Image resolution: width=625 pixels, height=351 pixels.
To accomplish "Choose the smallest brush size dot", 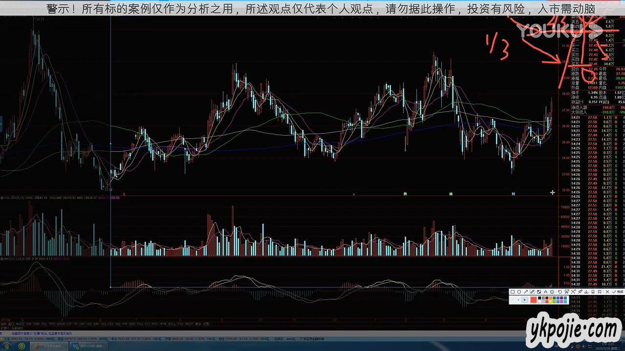I will (x=513, y=300).
